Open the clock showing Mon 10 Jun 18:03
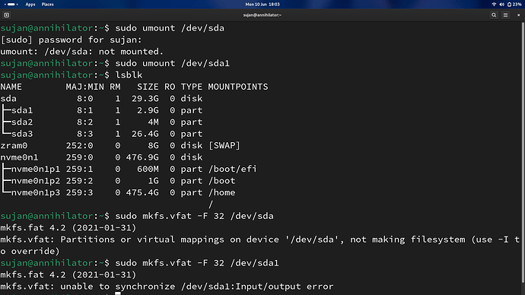Image resolution: width=525 pixels, height=295 pixels. (262, 5)
